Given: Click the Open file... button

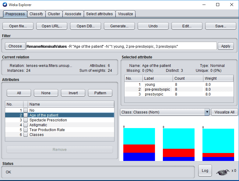Looking at the screenshot, I should click(x=18, y=26).
